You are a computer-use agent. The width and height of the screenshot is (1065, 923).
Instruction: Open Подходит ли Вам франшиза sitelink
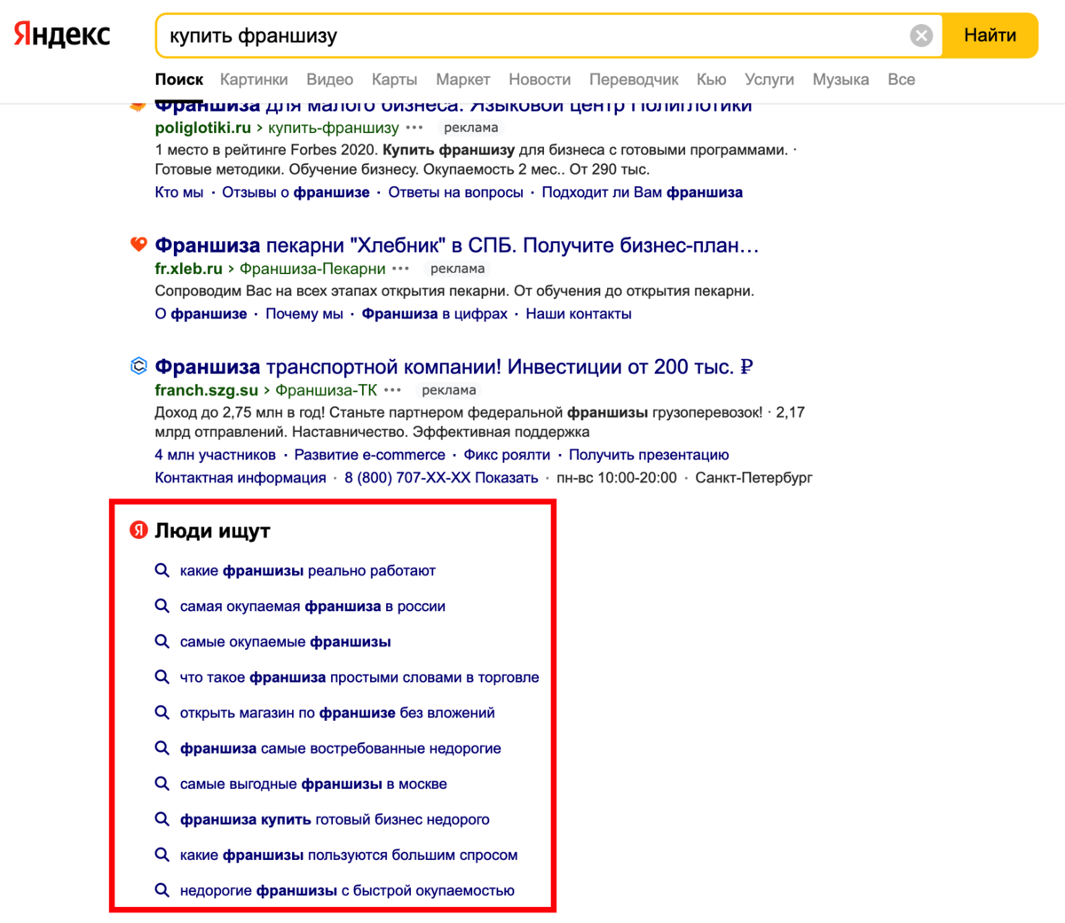(643, 192)
